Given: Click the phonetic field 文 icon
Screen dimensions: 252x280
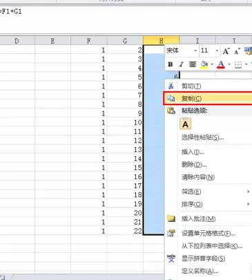Looking at the screenshot, I should pyautogui.click(x=171, y=259).
